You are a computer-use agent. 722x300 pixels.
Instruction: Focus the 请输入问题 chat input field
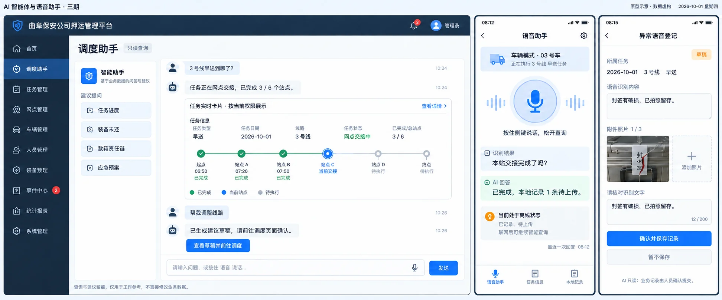(x=296, y=268)
